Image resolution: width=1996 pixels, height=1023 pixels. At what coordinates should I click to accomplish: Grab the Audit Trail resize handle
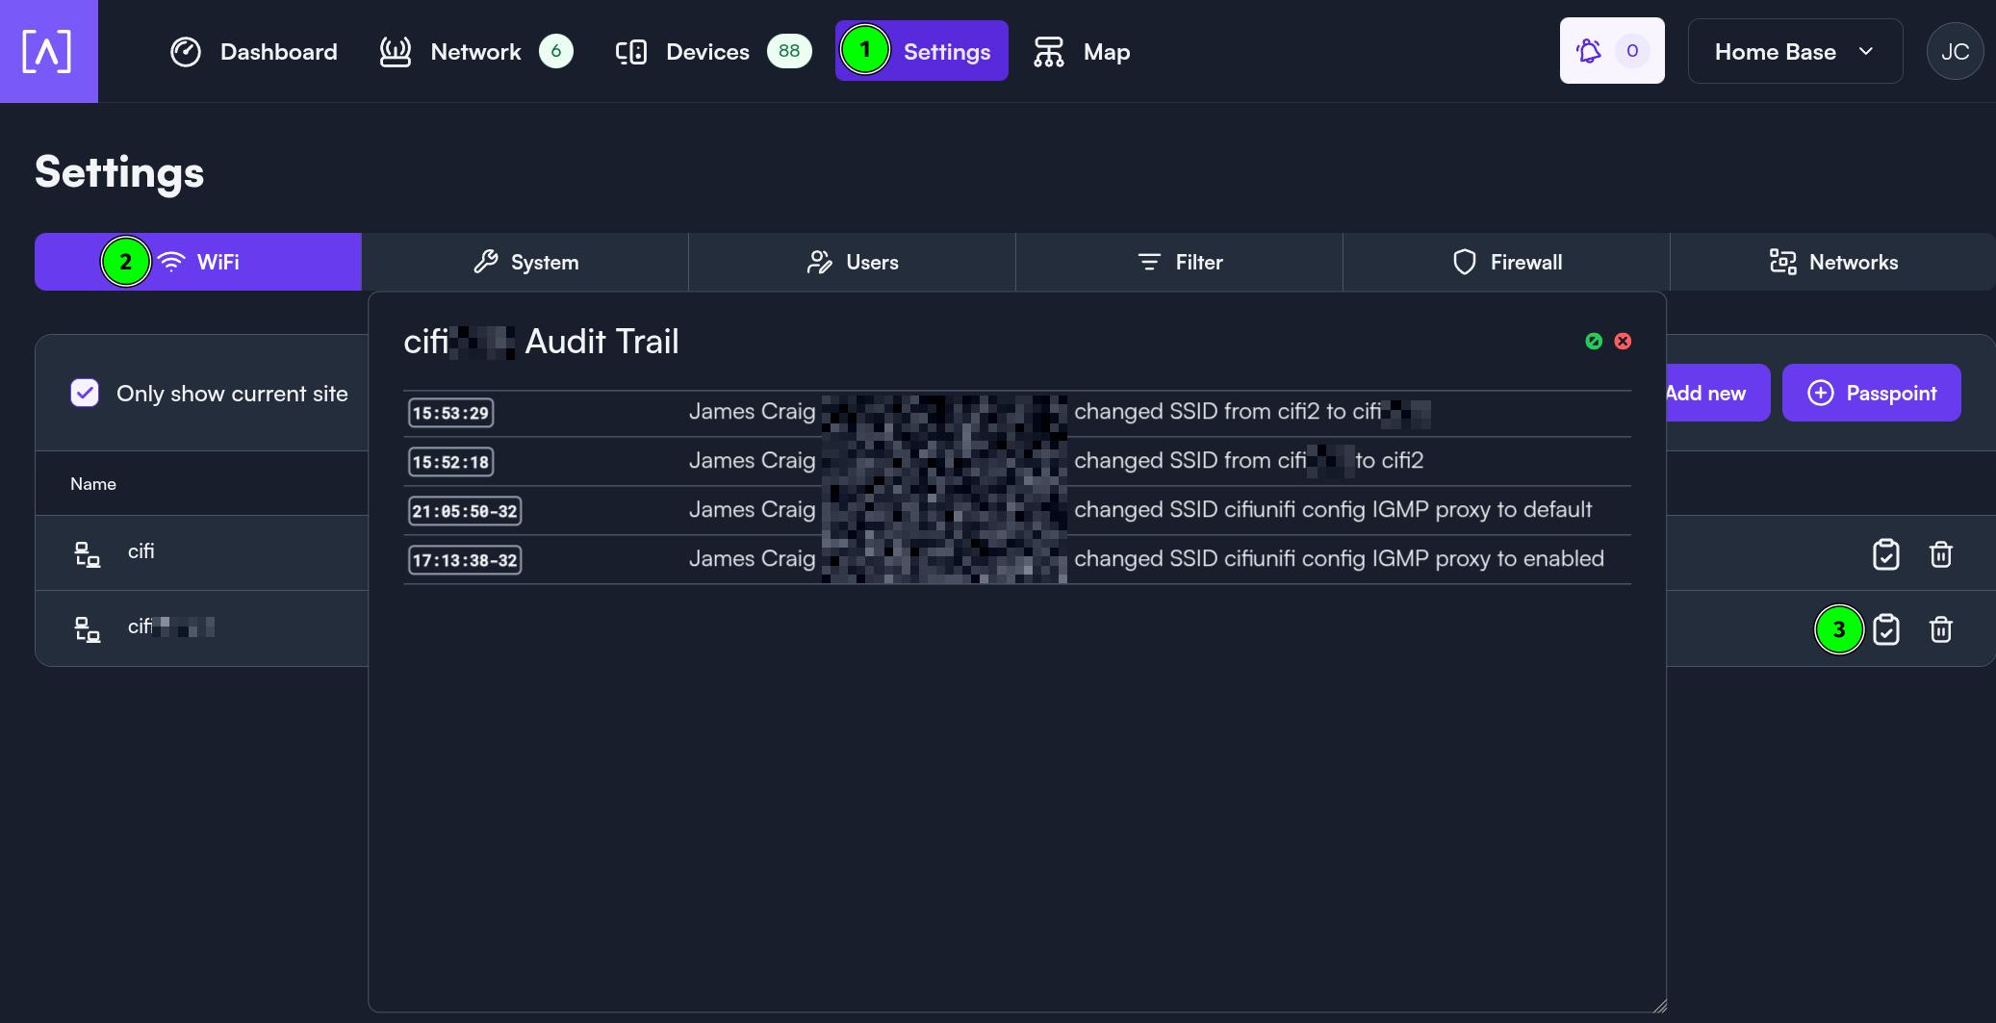[x=1659, y=1006]
